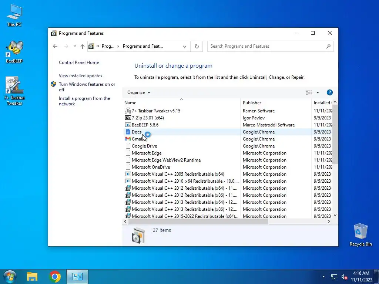Click the search magnifier icon
Image resolution: width=379 pixels, height=284 pixels.
pyautogui.click(x=328, y=46)
